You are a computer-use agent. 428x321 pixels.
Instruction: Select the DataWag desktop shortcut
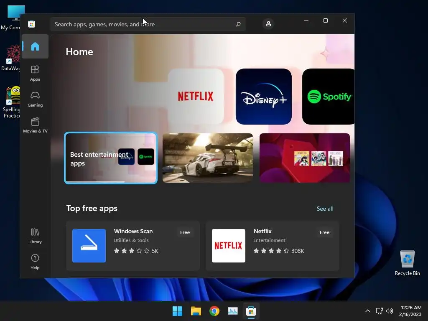coord(10,58)
